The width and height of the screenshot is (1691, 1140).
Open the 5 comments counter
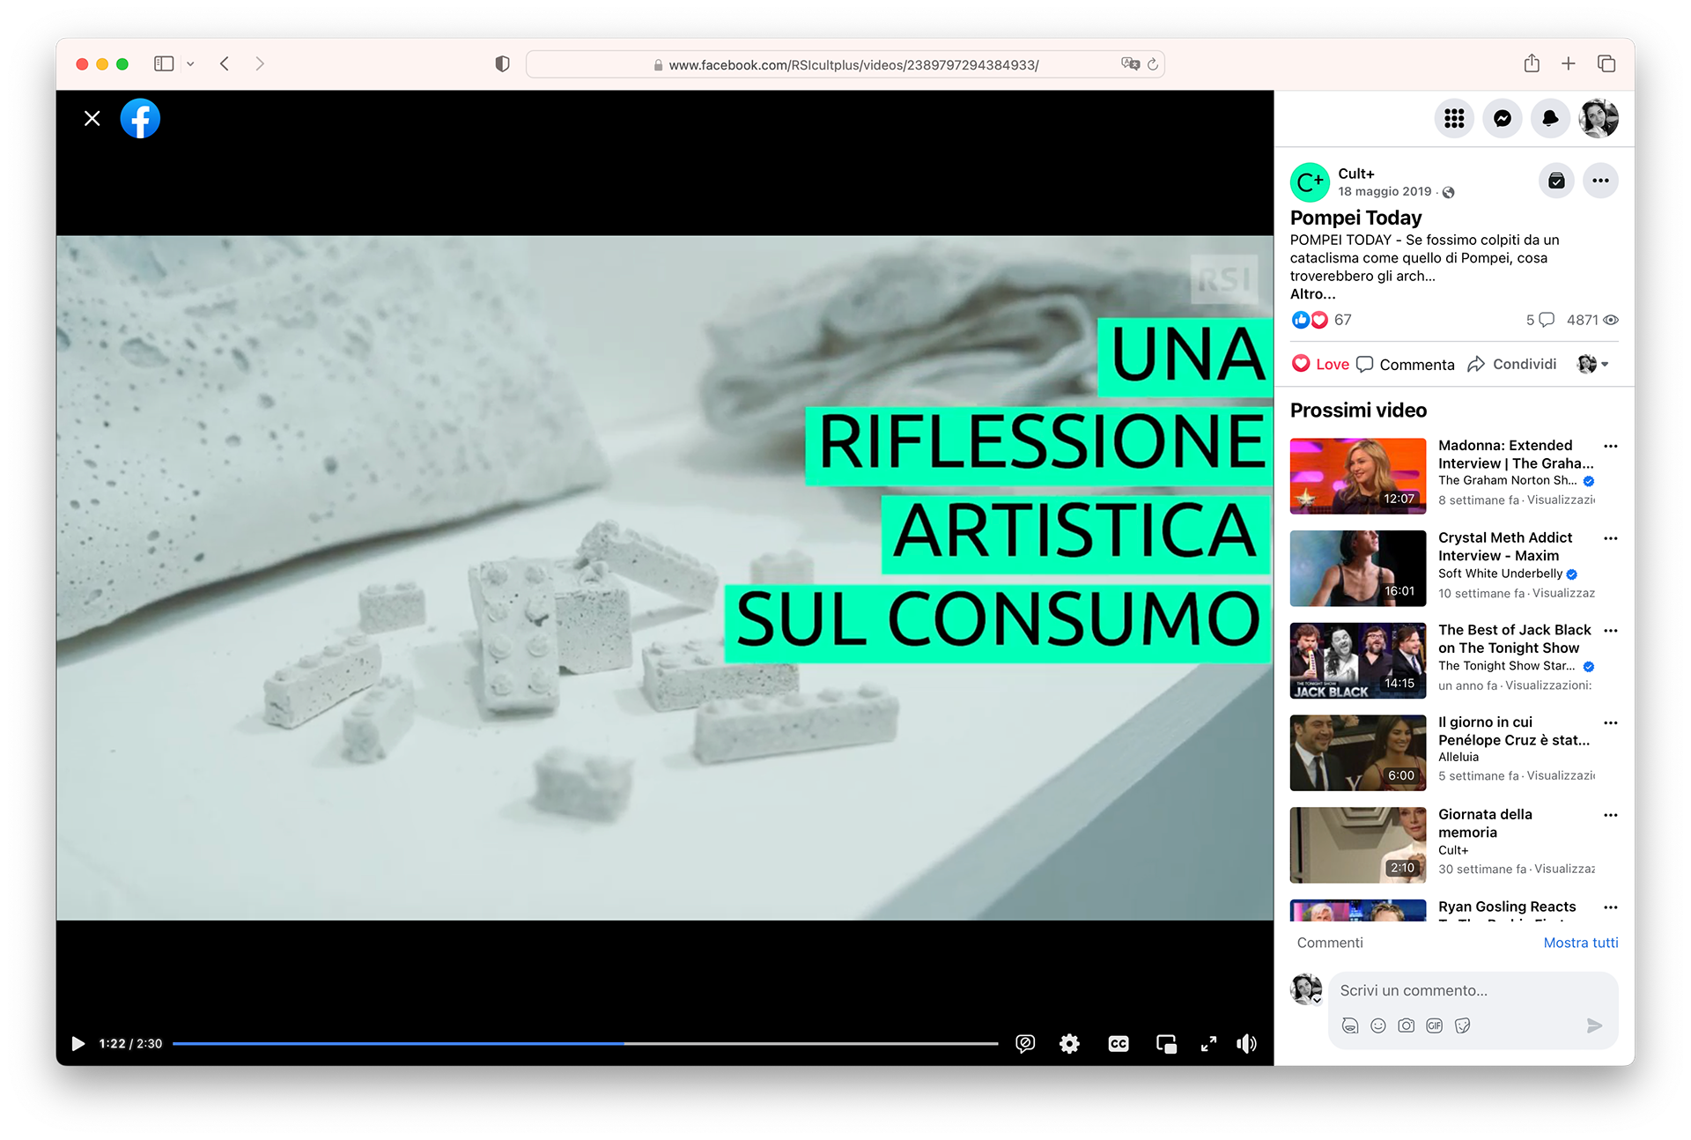(x=1540, y=320)
